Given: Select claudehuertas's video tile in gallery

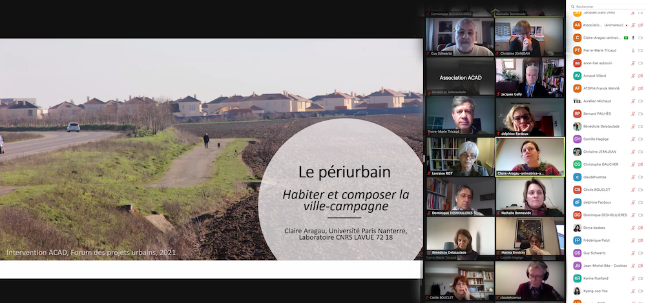Looking at the screenshot, I should pyautogui.click(x=530, y=281).
